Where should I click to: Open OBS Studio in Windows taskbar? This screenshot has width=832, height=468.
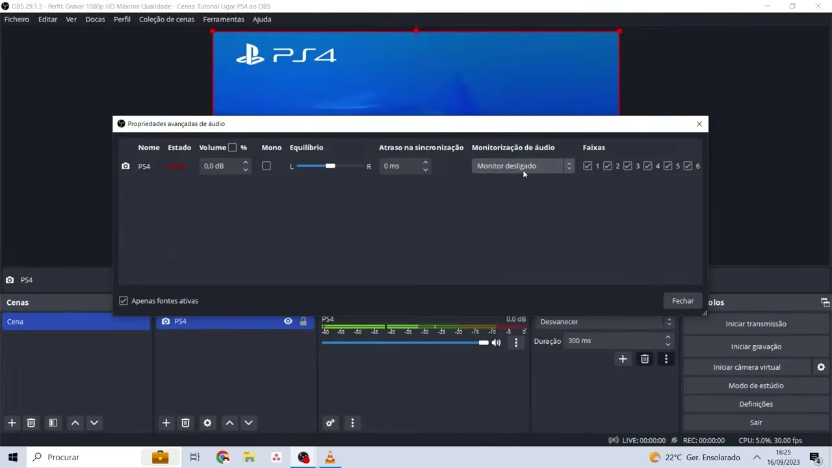click(304, 457)
